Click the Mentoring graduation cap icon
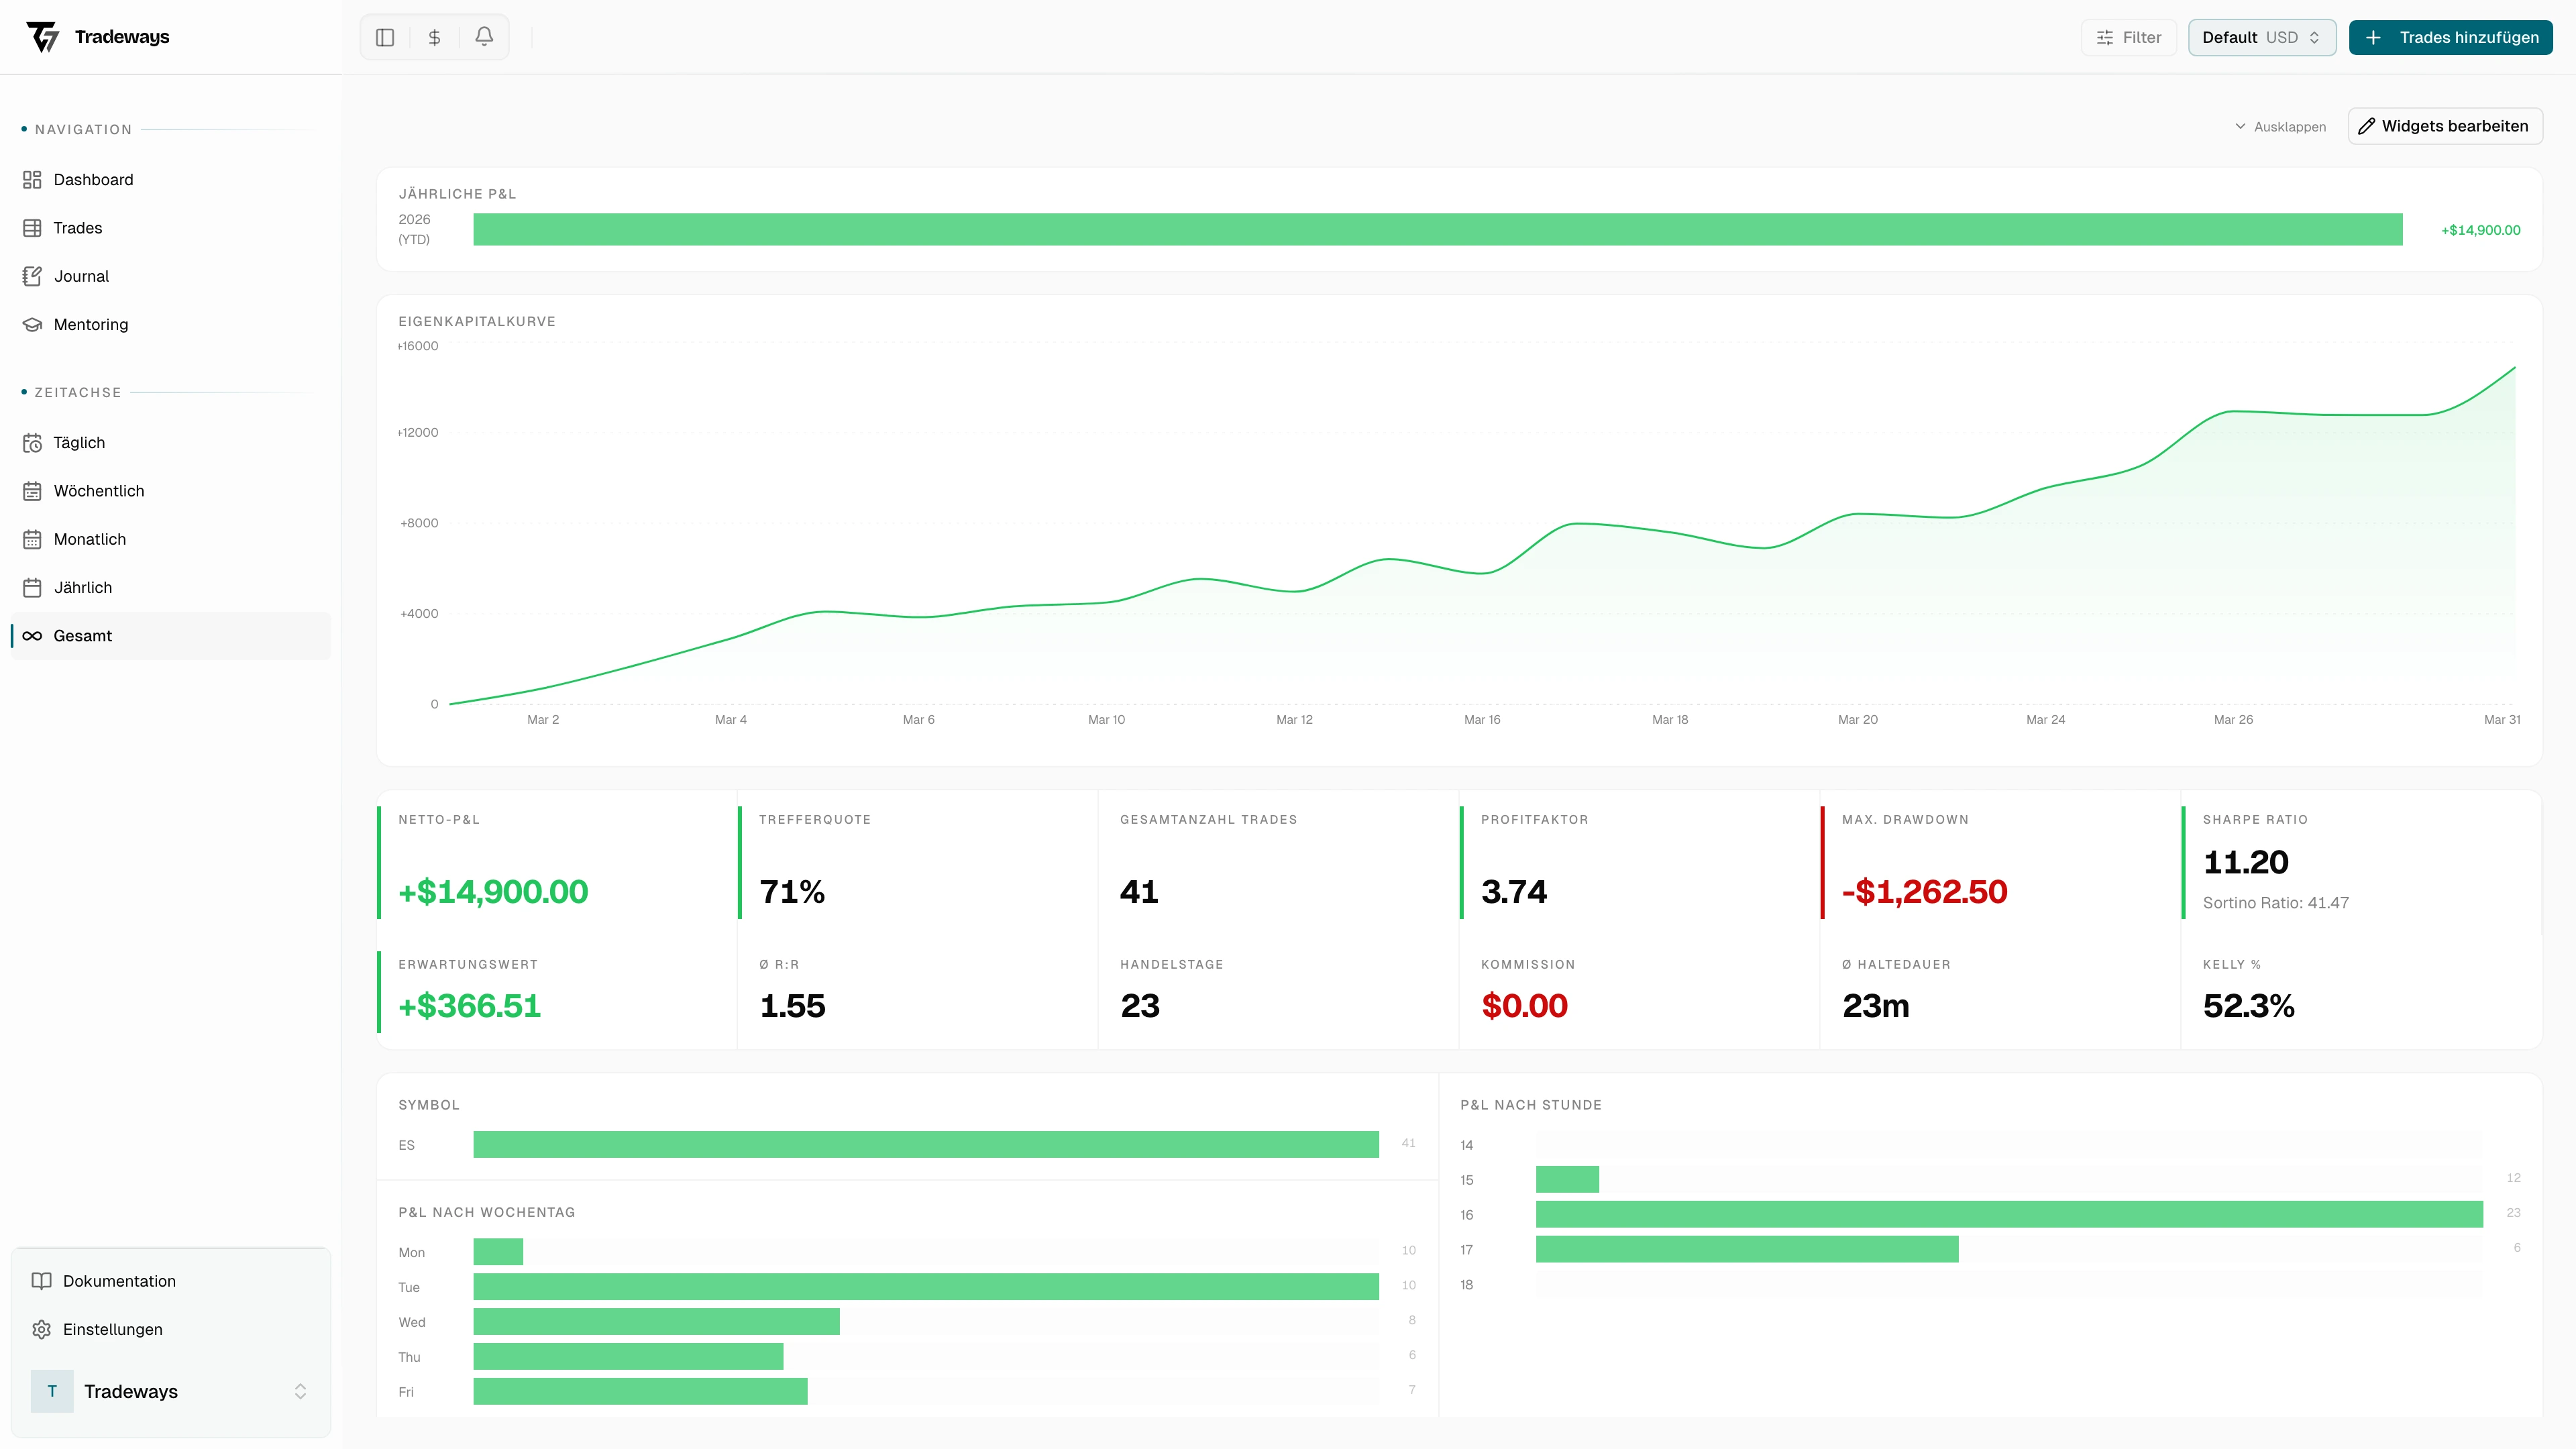 click(32, 324)
